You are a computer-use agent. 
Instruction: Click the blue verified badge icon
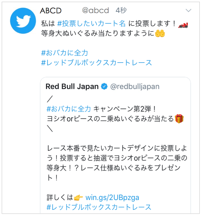pos(104,86)
